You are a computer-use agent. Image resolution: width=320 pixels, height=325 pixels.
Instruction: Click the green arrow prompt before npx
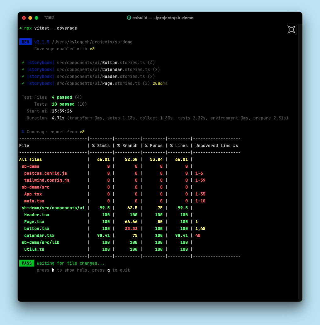[20, 28]
